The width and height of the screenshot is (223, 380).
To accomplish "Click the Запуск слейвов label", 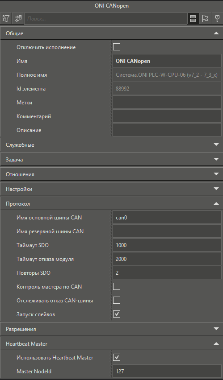I will 35,314.
